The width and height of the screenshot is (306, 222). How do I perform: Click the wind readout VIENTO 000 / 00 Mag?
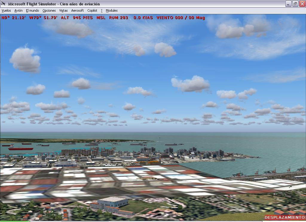pyautogui.click(x=181, y=18)
